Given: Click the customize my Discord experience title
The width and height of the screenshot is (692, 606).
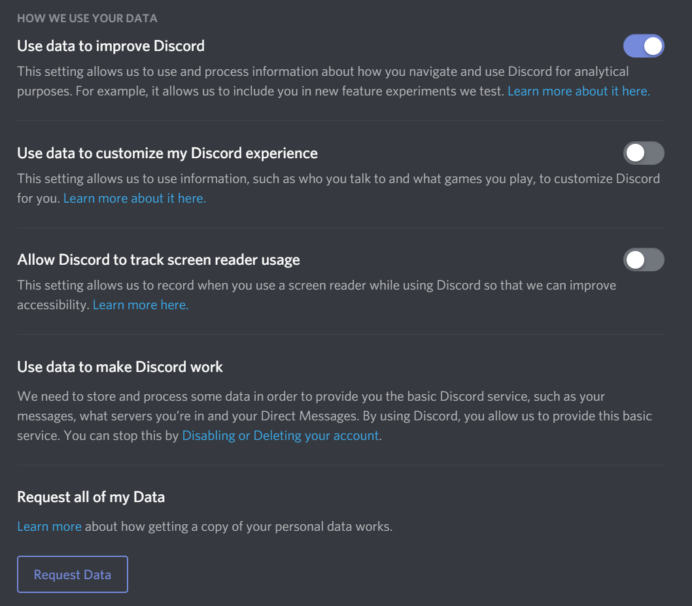Looking at the screenshot, I should [x=167, y=153].
